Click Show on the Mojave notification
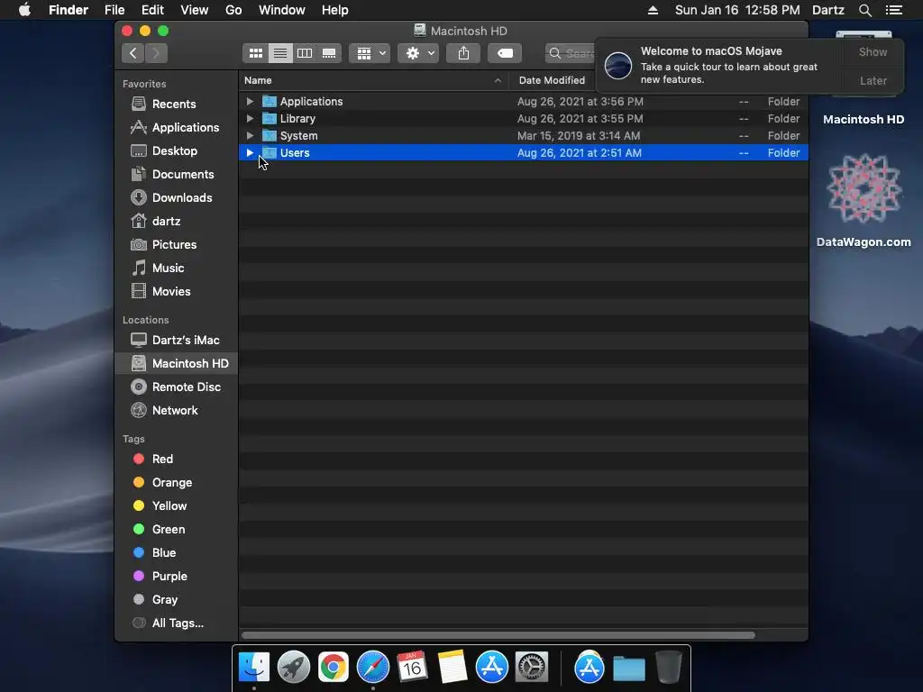Image resolution: width=923 pixels, height=692 pixels. tap(873, 51)
